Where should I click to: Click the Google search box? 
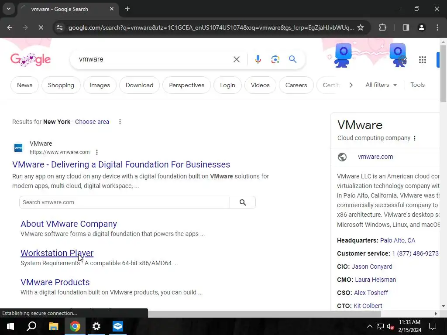coord(154,59)
